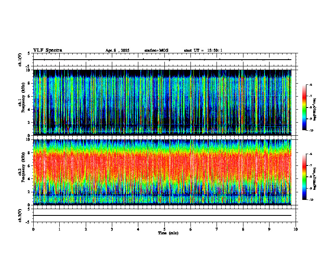333x257 pixels.
Task: Click time-axis tick label "10" at the bottom
Action: [x=296, y=229]
